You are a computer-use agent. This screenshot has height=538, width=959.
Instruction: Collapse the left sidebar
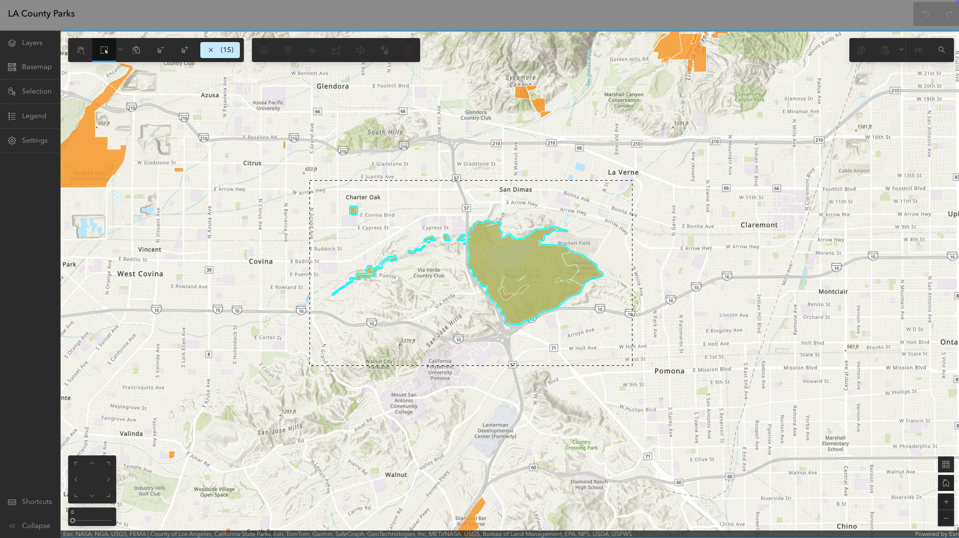click(x=30, y=526)
